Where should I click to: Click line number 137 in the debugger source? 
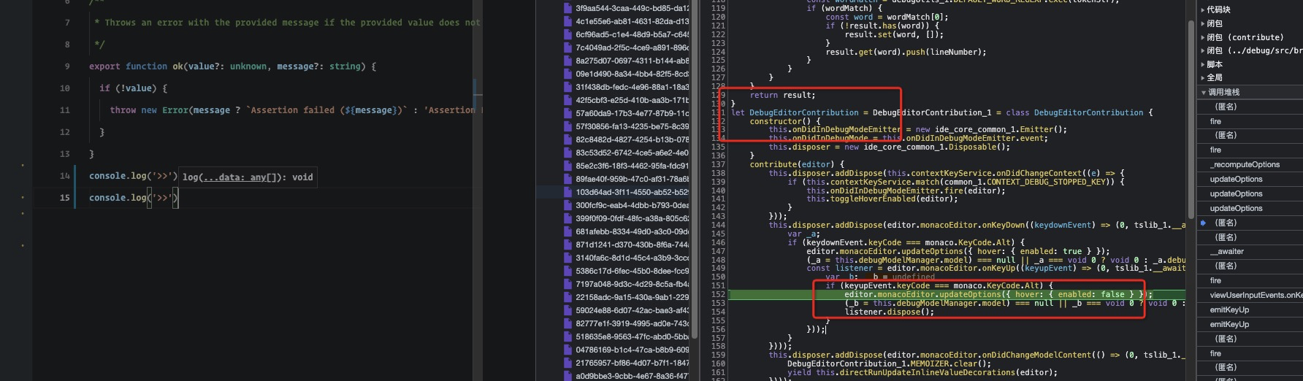tap(718, 164)
